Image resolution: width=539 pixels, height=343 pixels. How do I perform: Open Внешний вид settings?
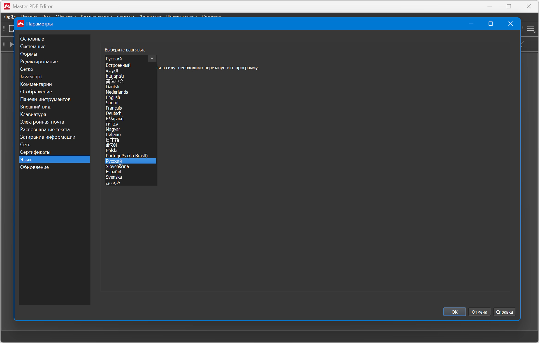[x=55, y=107]
